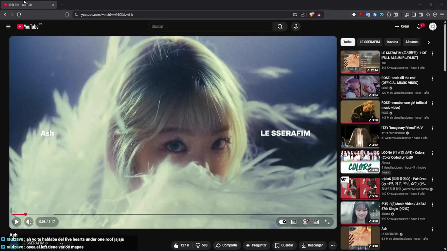Open the ROSÉ toxic till the end thumbnail
This screenshot has width=447, height=251.
360,87
